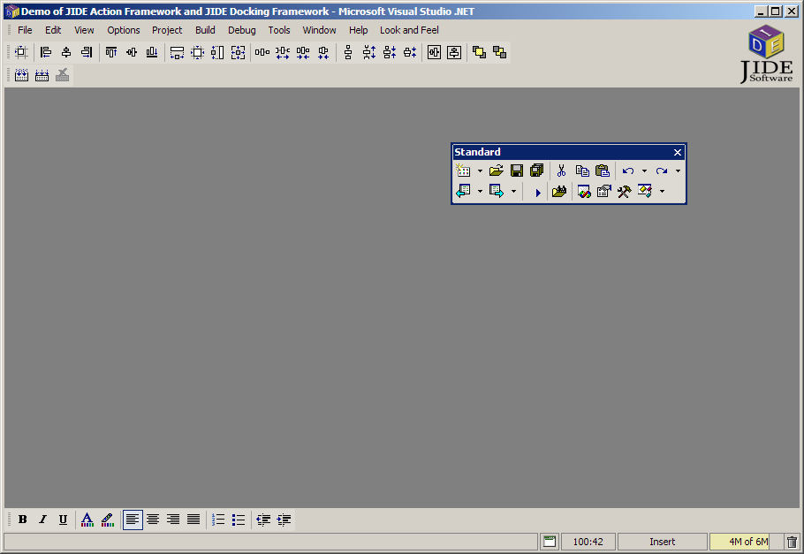Click New Project icon in Standard toolbar
The image size is (804, 554).
(x=463, y=171)
